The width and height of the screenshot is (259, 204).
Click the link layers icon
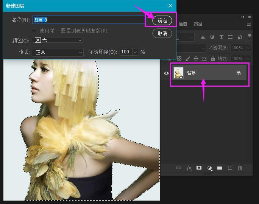(x=179, y=168)
